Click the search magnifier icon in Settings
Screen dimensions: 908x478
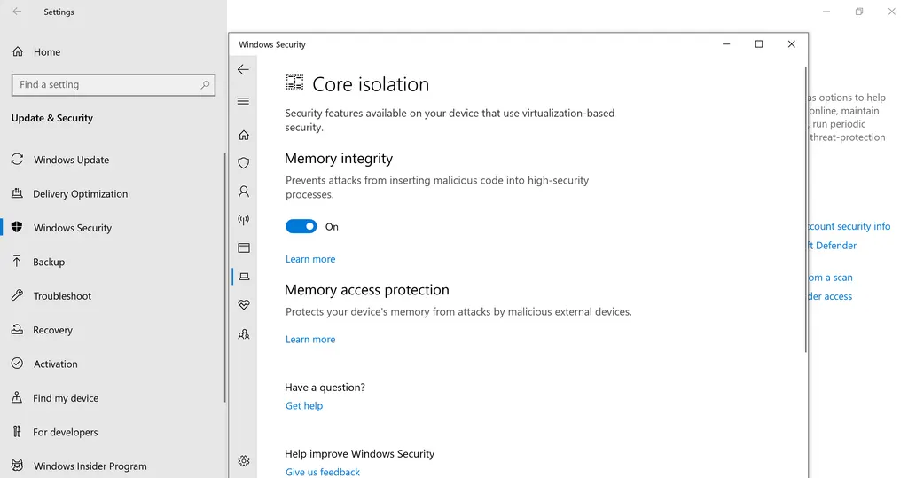point(205,84)
